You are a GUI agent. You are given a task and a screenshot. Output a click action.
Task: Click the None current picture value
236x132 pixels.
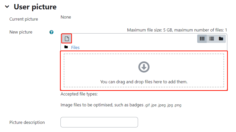pyautogui.click(x=66, y=17)
